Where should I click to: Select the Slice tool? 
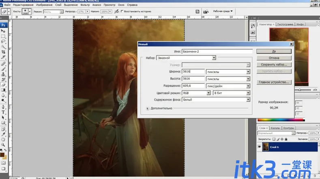pyautogui.click(x=3, y=57)
